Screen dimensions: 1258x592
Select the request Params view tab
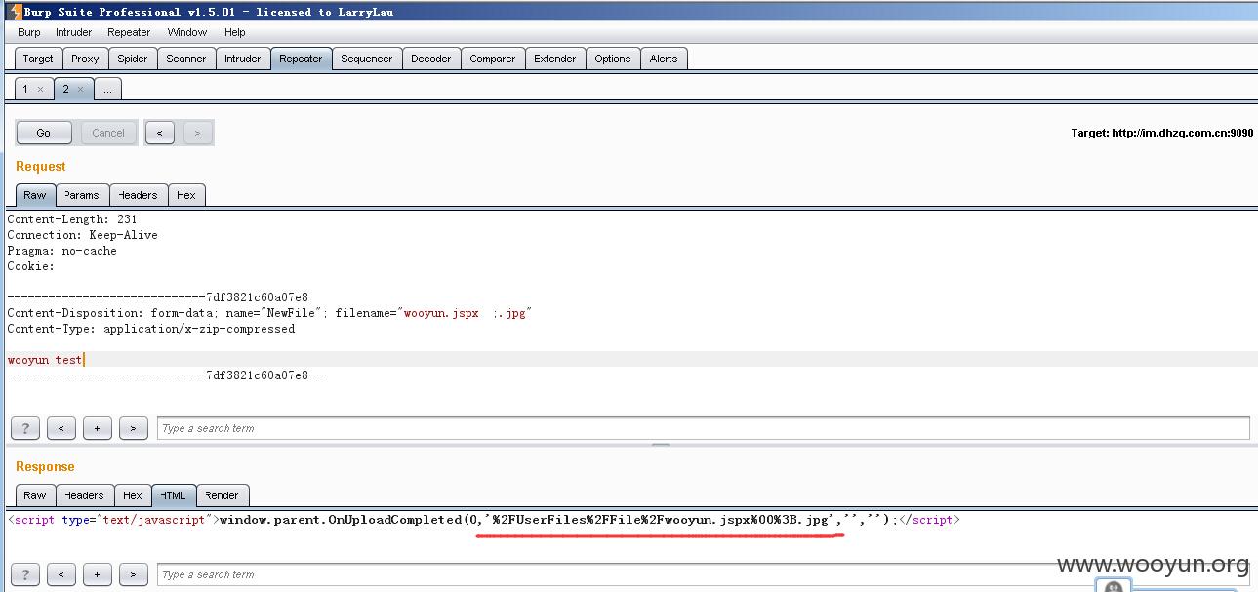tap(82, 195)
